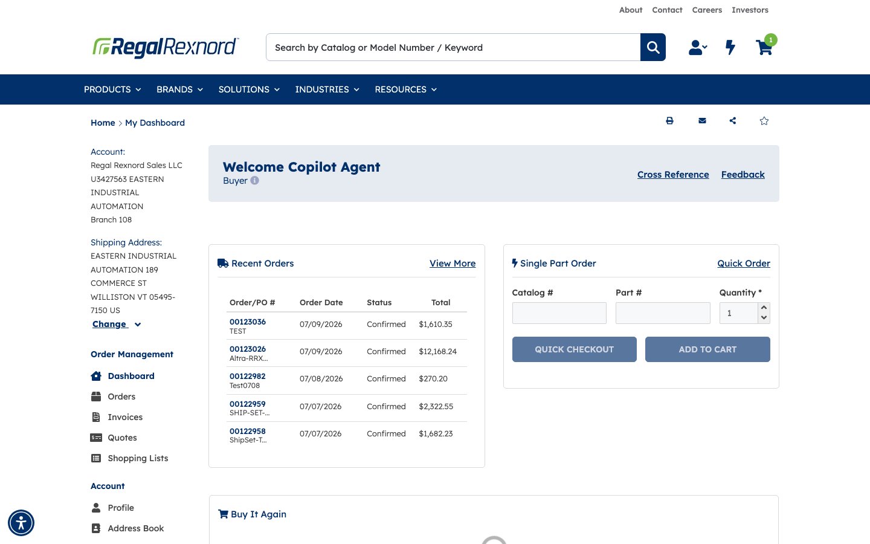Click the $12,168.24 total
Viewport: 870px width, 544px height.
pos(438,352)
